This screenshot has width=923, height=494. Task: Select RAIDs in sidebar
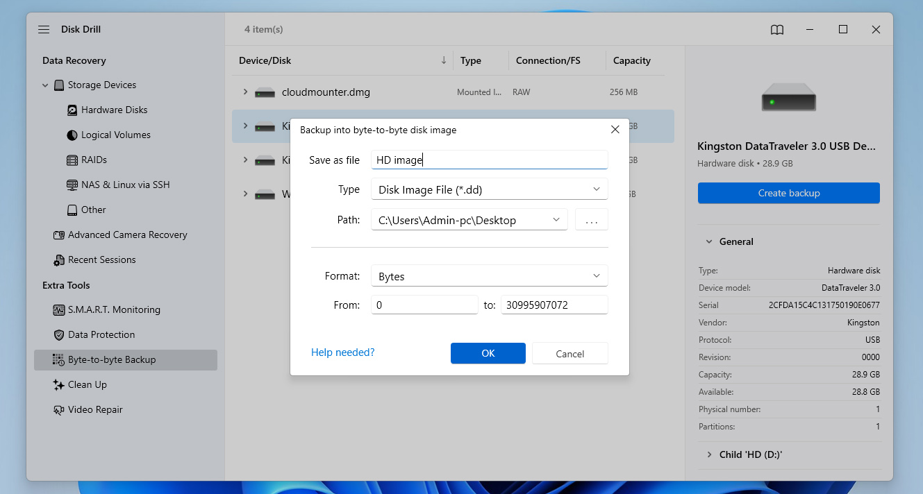94,160
